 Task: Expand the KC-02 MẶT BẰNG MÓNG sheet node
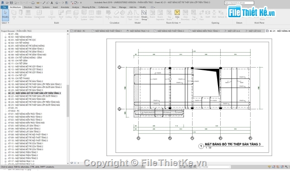pyautogui.click(x=5, y=37)
